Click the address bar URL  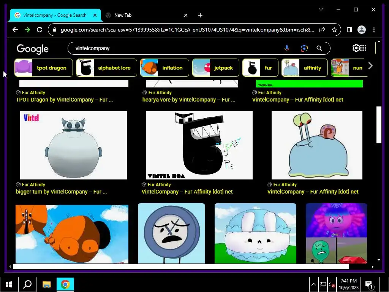click(187, 30)
